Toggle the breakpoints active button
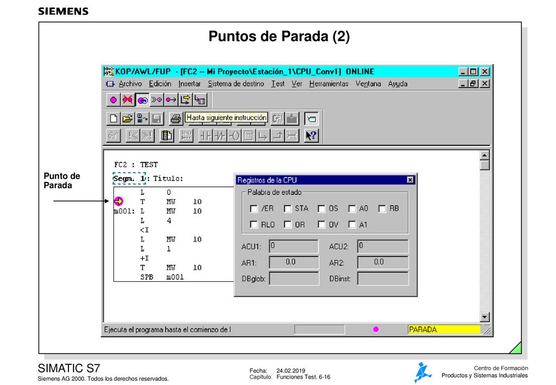The image size is (556, 385). coord(142,100)
